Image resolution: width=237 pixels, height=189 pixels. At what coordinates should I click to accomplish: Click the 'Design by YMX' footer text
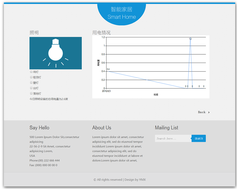(135, 180)
